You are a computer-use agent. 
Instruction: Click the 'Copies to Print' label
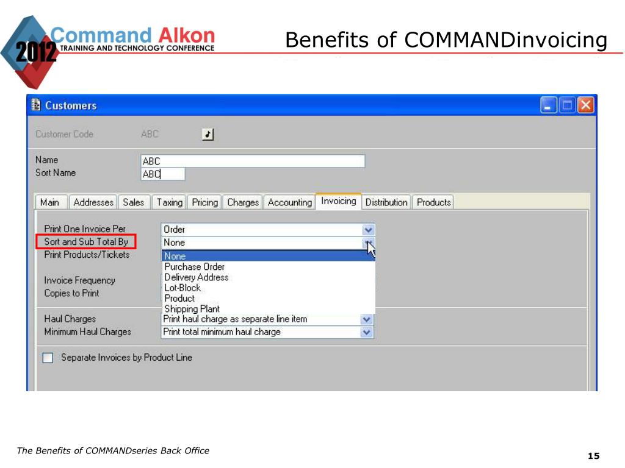[x=72, y=293]
